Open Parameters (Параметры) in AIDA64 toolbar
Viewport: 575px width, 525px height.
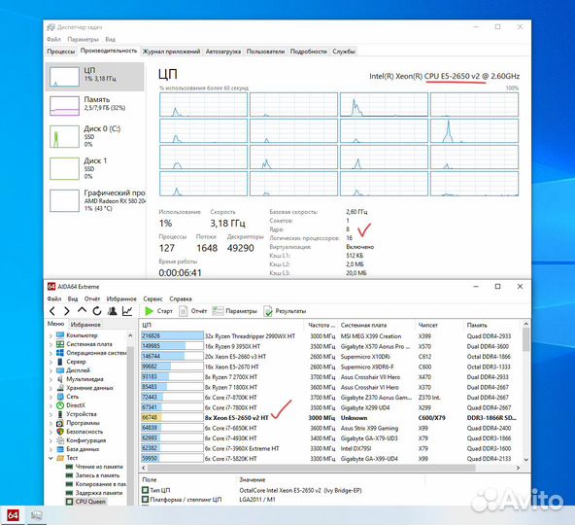235,311
